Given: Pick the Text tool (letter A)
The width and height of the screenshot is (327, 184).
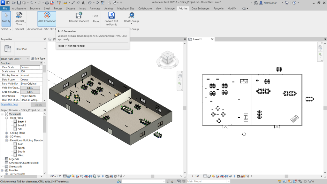Looking at the screenshot, I should pyautogui.click(x=83, y=3).
